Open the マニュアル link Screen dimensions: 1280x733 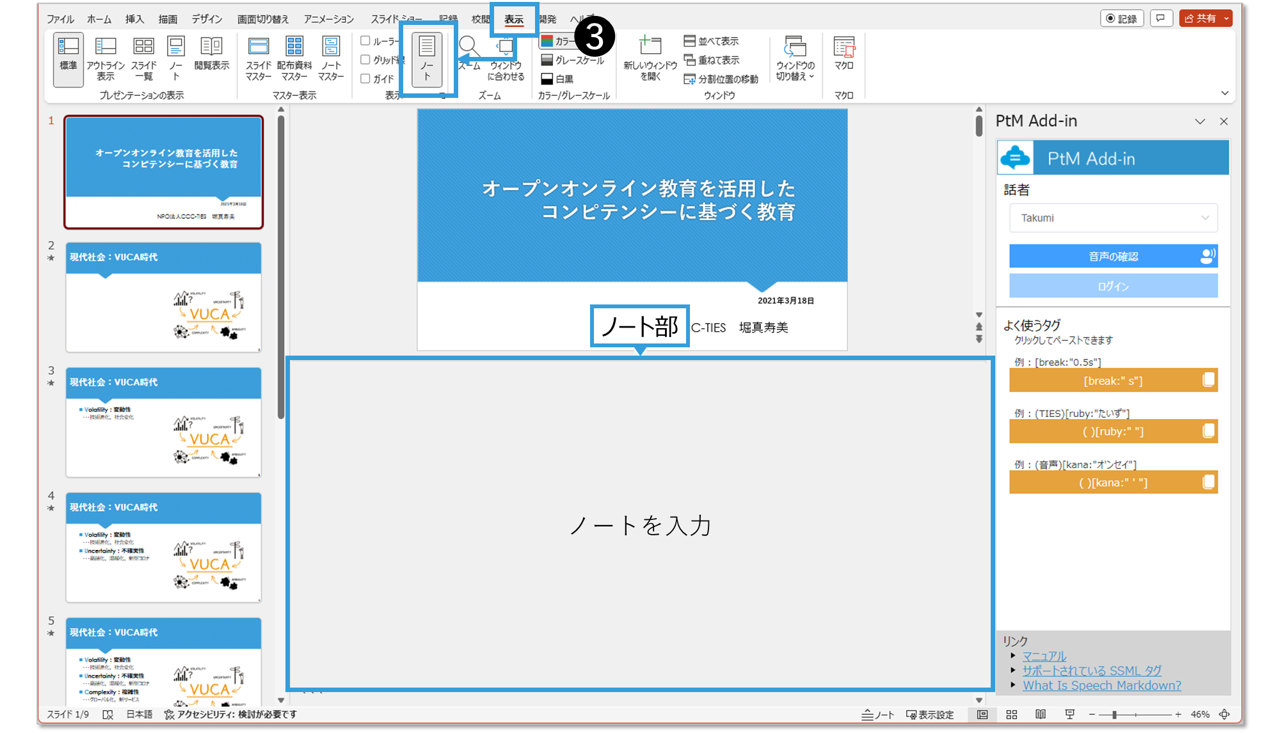(x=1044, y=656)
